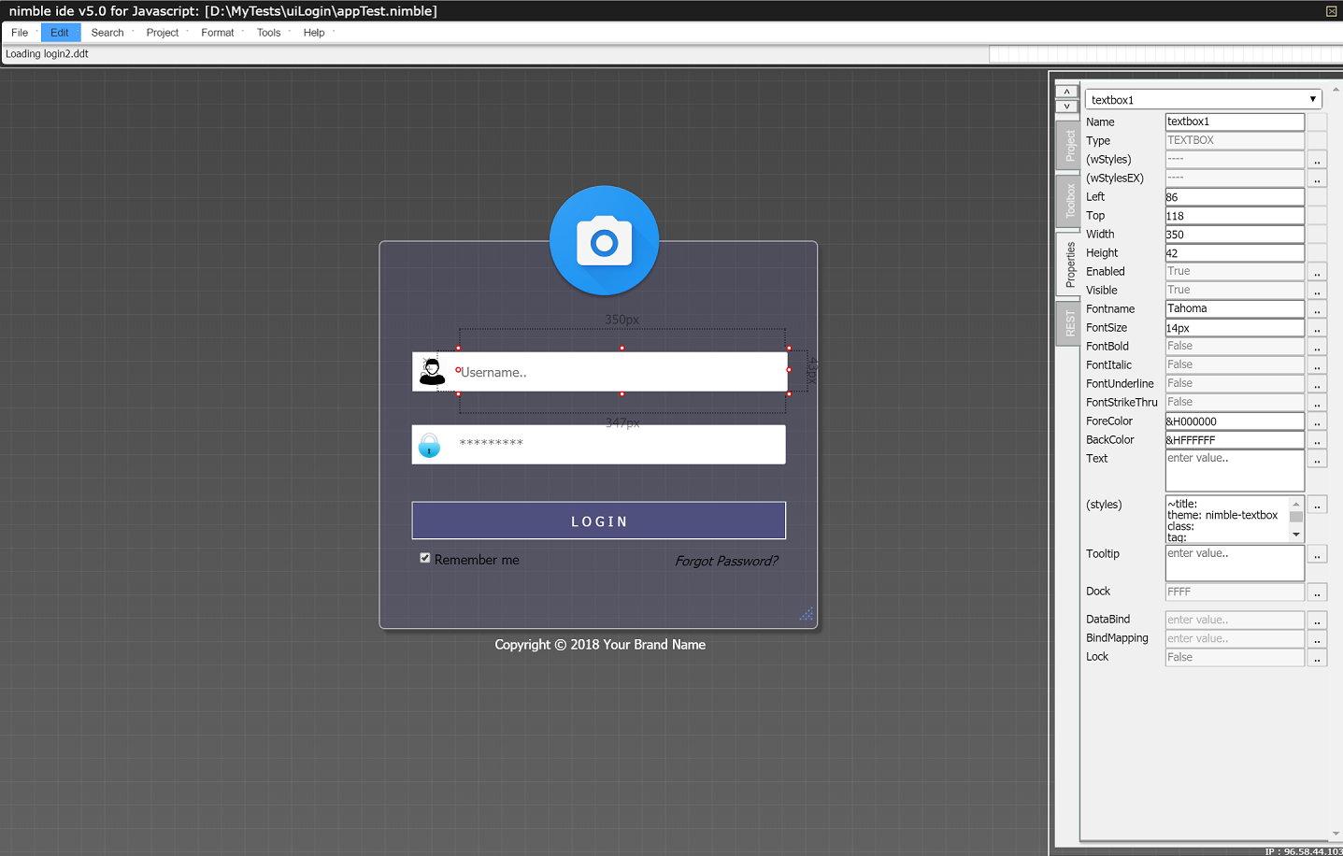This screenshot has height=856, width=1343.
Task: Open the Visible property options button
Action: point(1317,291)
